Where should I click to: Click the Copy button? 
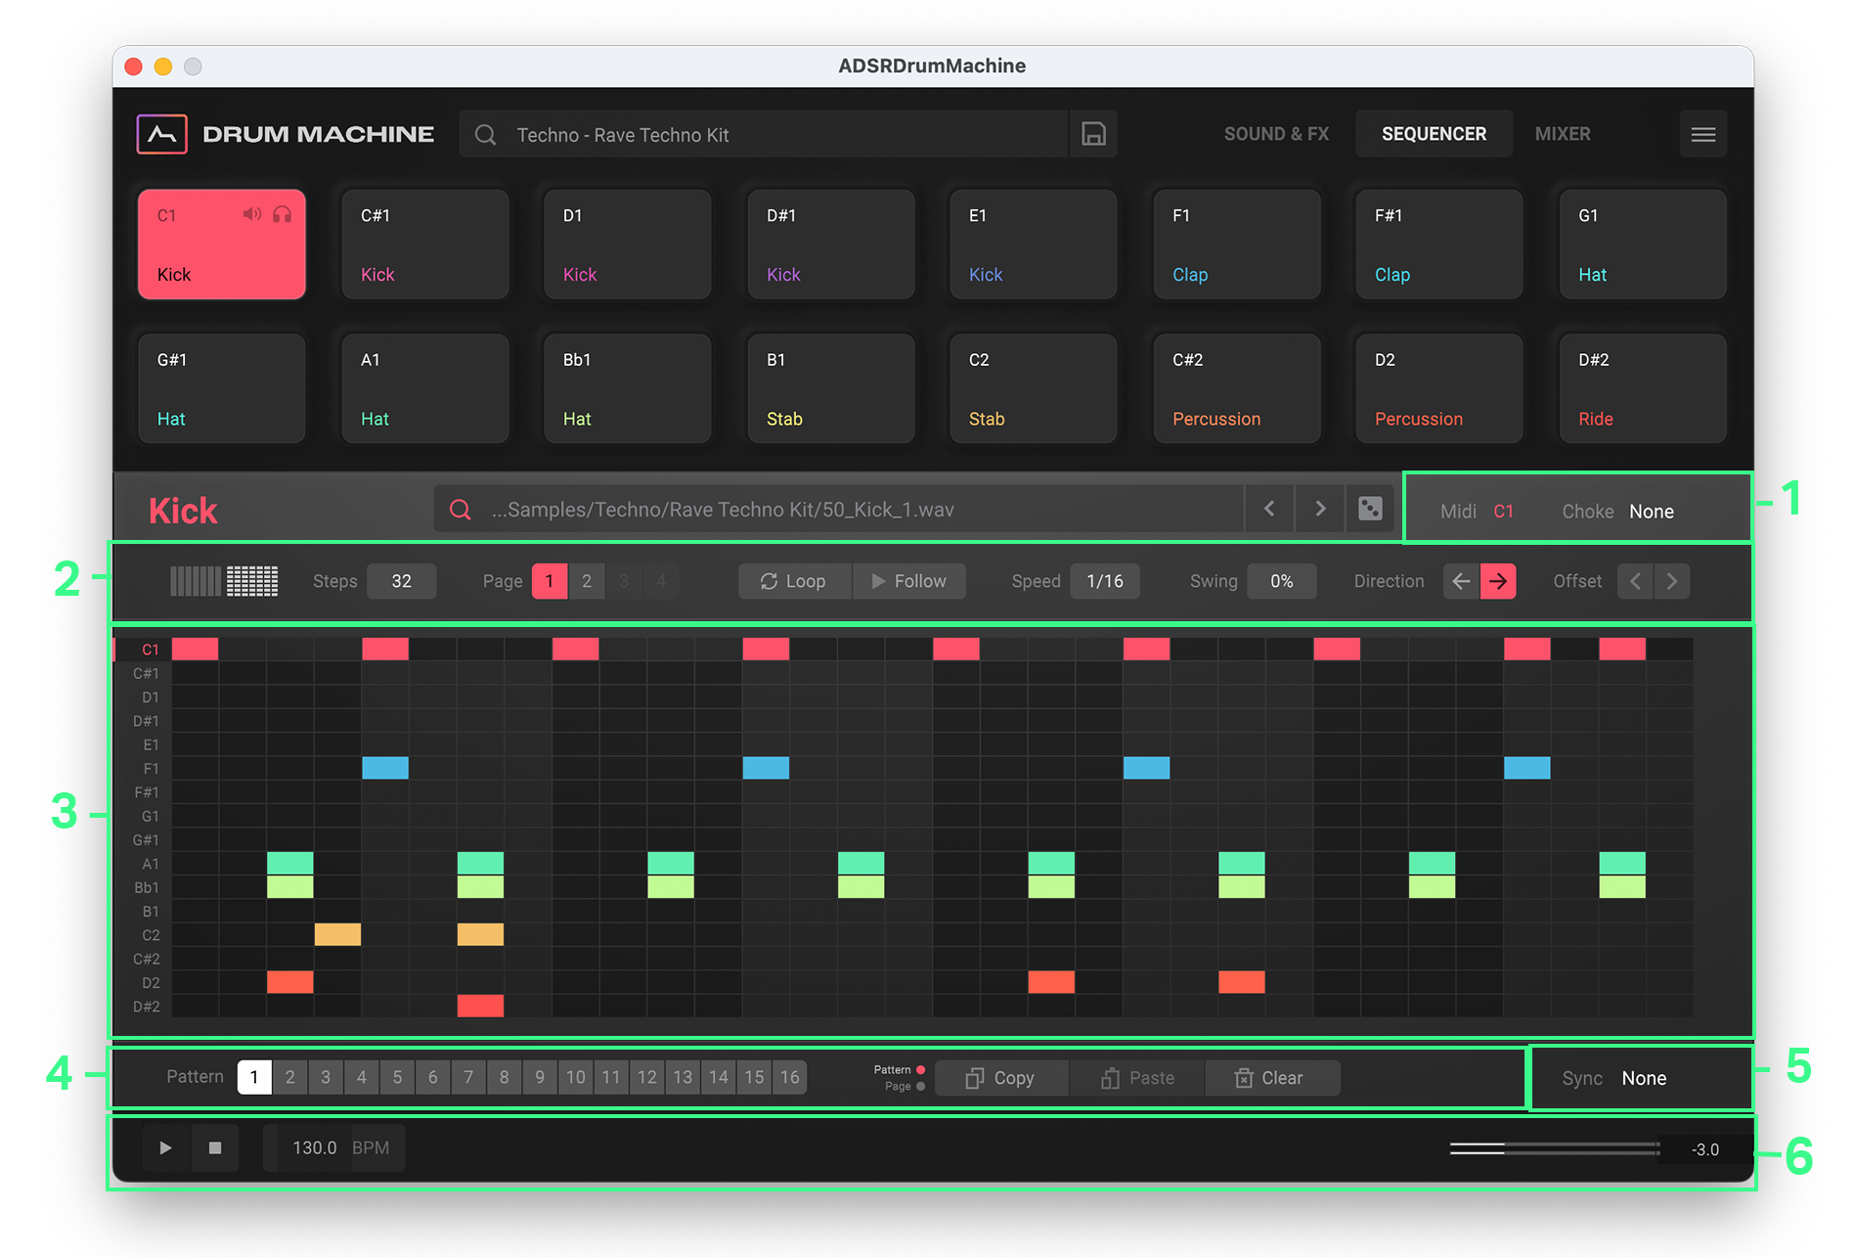pos(1001,1078)
